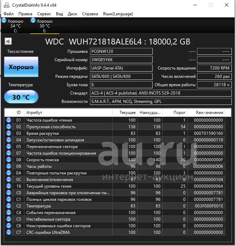Click the ID column header
The image size is (236, 246).
coord(18,113)
